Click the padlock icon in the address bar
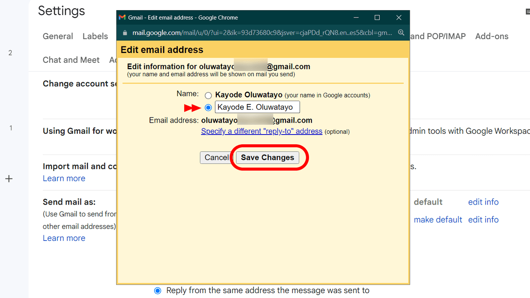530x298 pixels. point(125,32)
